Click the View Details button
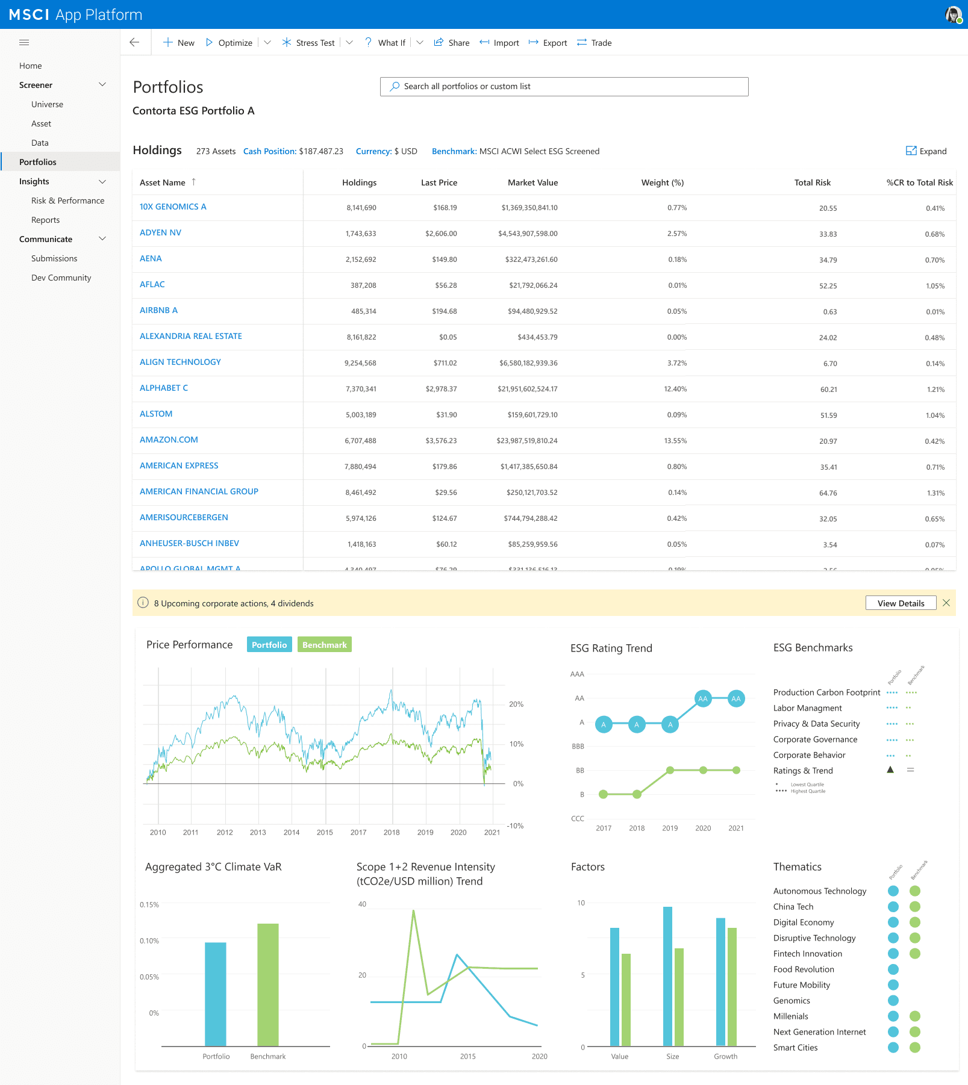 901,603
